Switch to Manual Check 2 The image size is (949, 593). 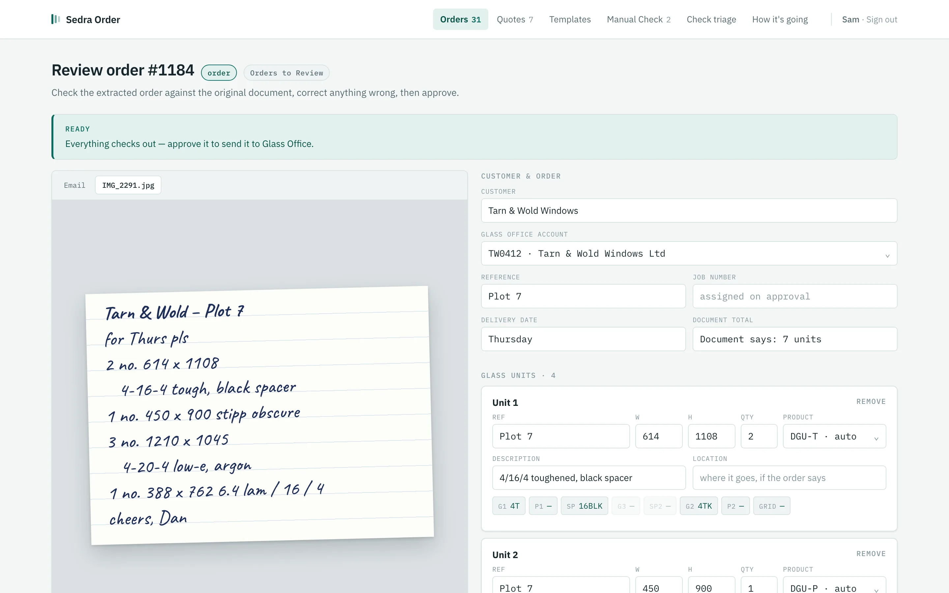click(x=638, y=19)
